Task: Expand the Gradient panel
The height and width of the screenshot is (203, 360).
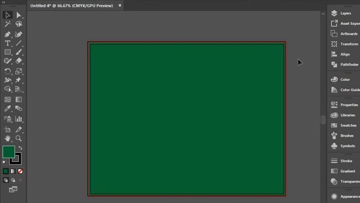Action: point(344,171)
